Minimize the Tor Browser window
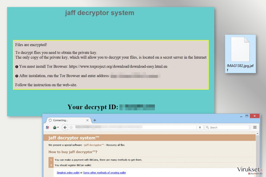Viewport: 266px width, 177px height. pyautogui.click(x=241, y=116)
